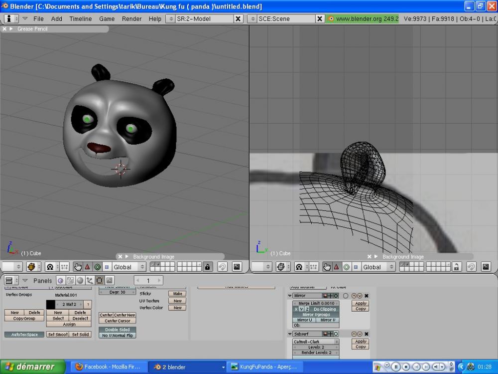
Task: Click the black material color swatch
Action: (x=50, y=304)
